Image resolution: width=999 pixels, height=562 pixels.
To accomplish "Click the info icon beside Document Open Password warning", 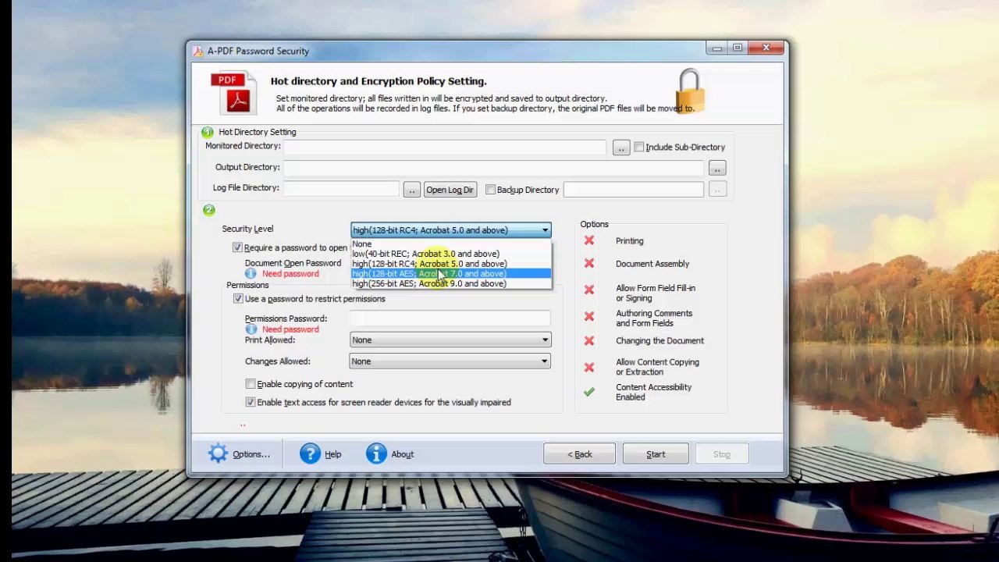I will [251, 274].
